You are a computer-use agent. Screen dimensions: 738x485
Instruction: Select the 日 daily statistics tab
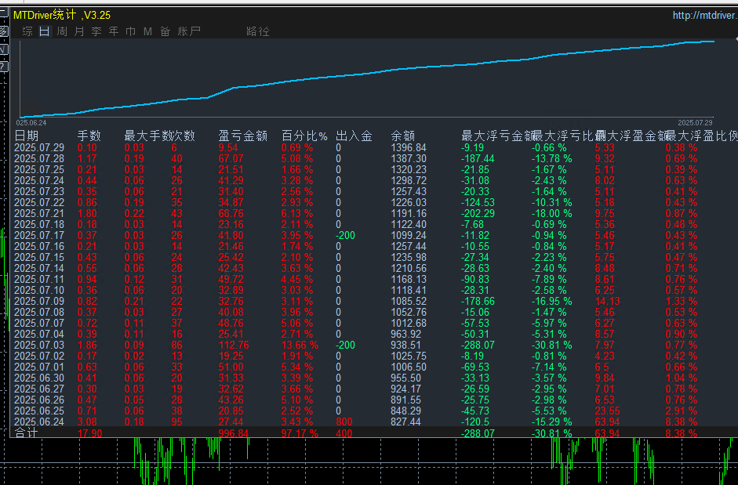(x=45, y=31)
